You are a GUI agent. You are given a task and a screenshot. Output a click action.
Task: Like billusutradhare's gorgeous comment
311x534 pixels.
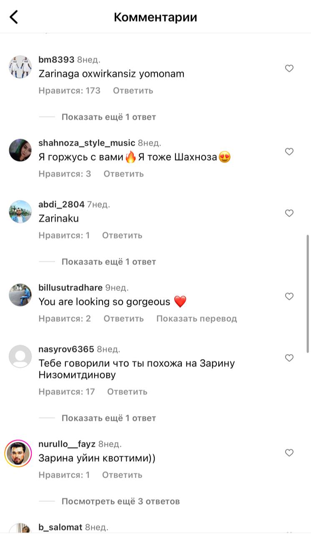(289, 297)
